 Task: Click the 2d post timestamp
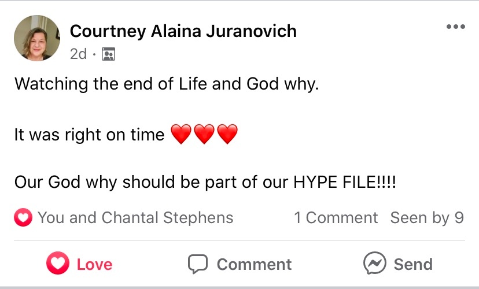(78, 54)
